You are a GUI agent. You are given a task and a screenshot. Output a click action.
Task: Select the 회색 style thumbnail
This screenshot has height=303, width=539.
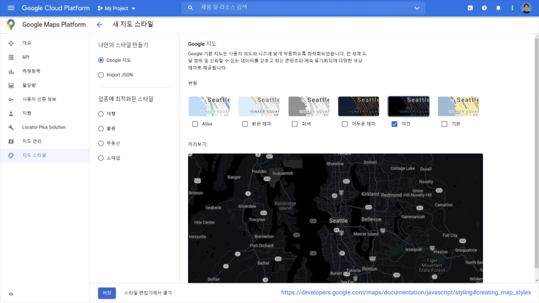tap(309, 106)
